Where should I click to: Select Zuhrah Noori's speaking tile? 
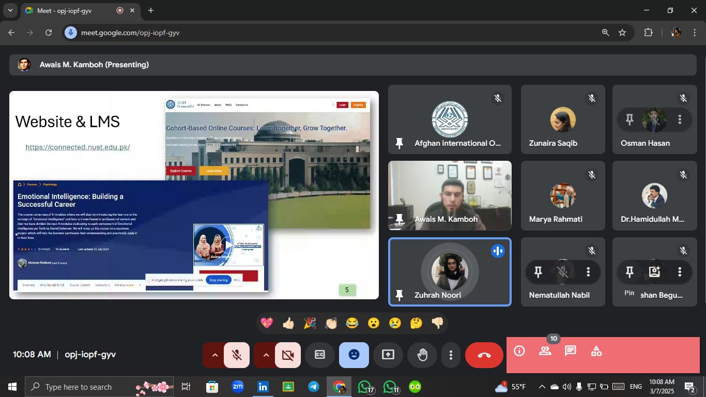tap(450, 272)
